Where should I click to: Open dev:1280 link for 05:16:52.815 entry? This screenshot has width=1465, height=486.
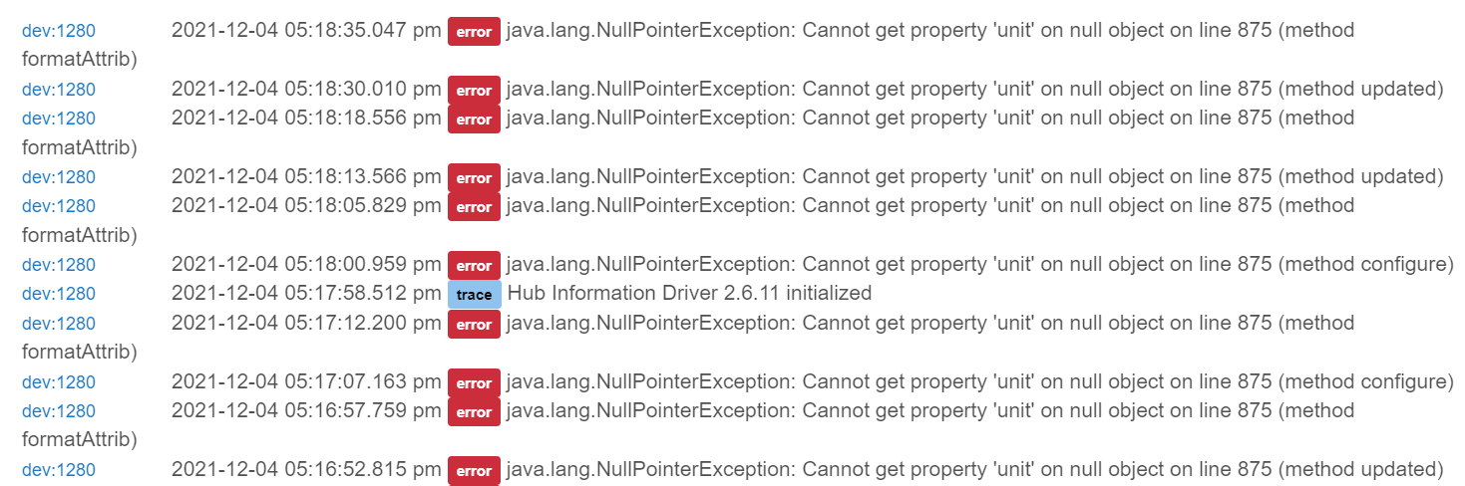pos(59,470)
